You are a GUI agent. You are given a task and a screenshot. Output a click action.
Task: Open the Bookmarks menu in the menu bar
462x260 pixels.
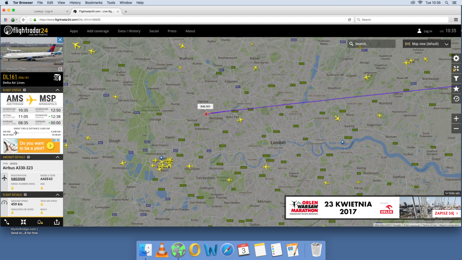tap(94, 3)
